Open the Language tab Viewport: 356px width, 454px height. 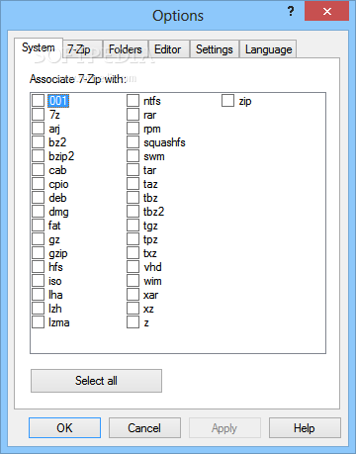(268, 49)
